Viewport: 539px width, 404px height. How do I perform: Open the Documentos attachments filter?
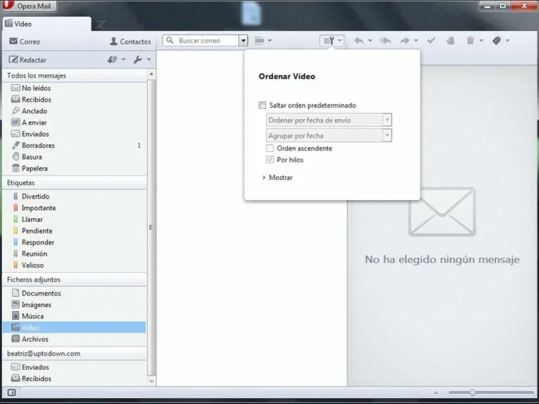74,293
